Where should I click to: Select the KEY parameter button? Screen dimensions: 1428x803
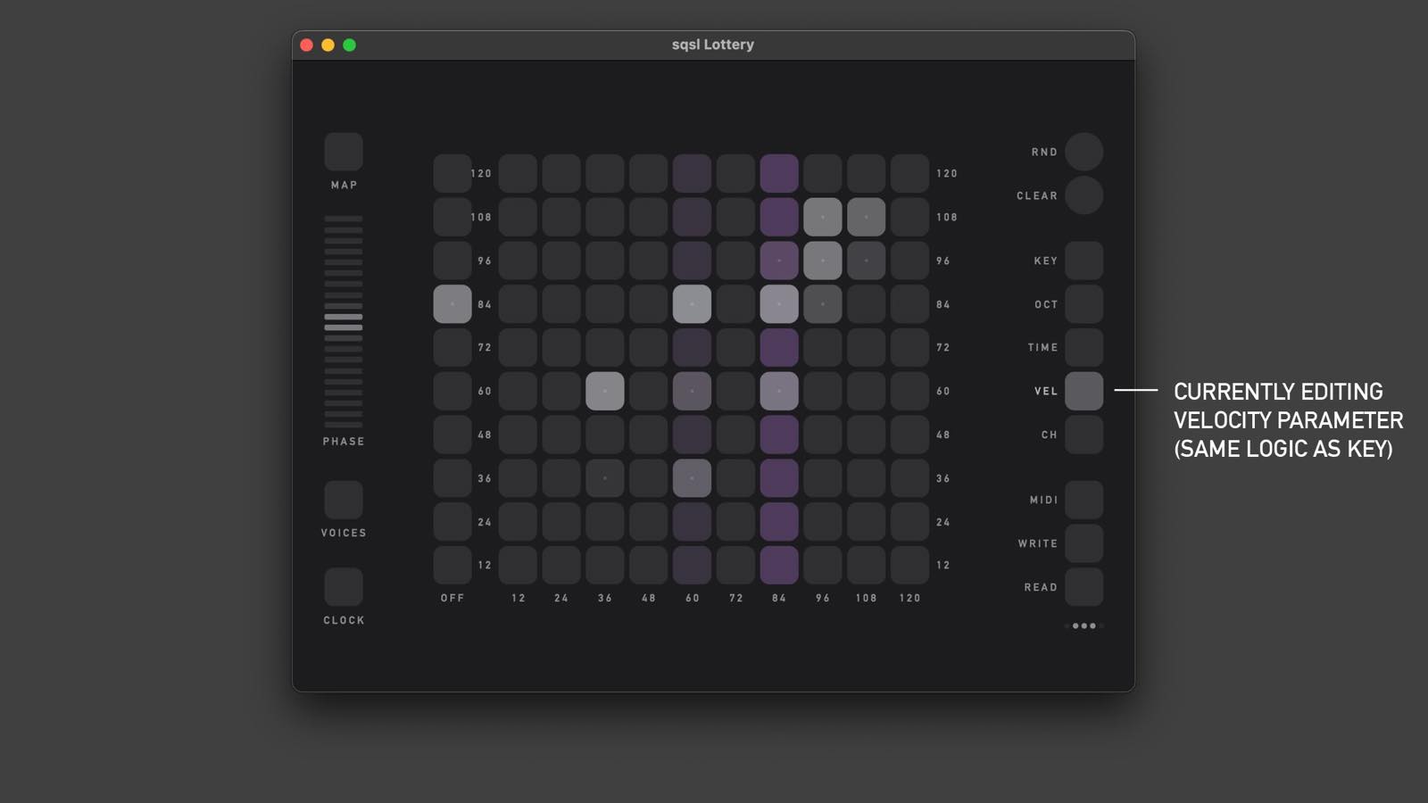point(1083,261)
